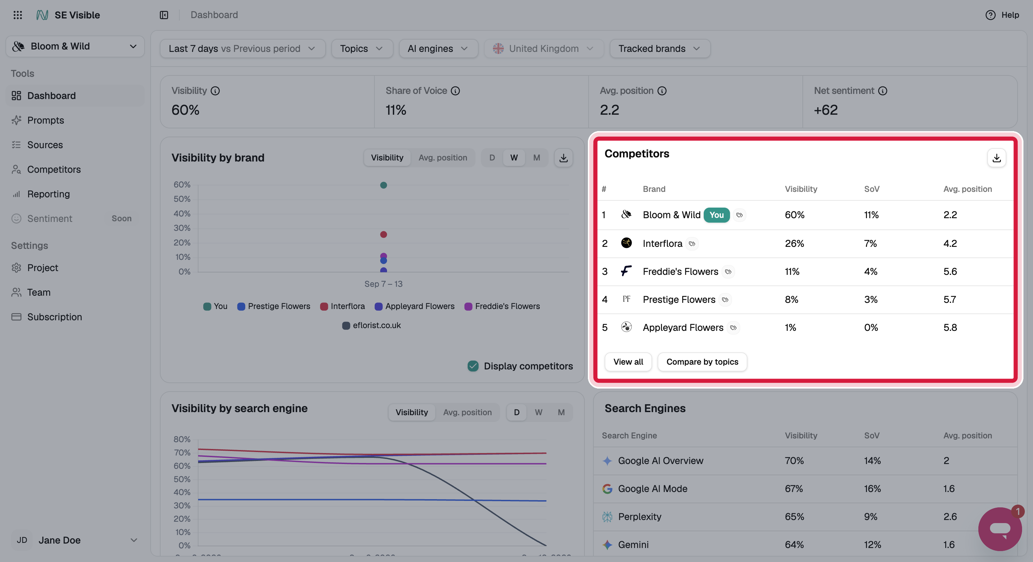Click the Visibility info icon

point(215,91)
